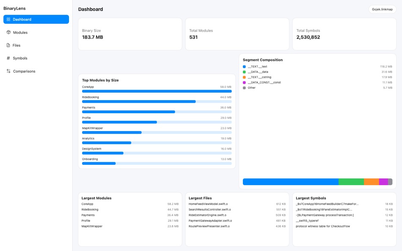
Task: Click the CoreApp size bar
Action: 157,91
